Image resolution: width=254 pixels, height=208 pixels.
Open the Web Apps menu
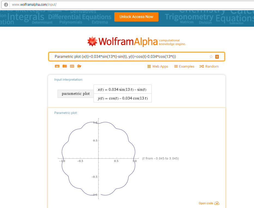coord(158,67)
